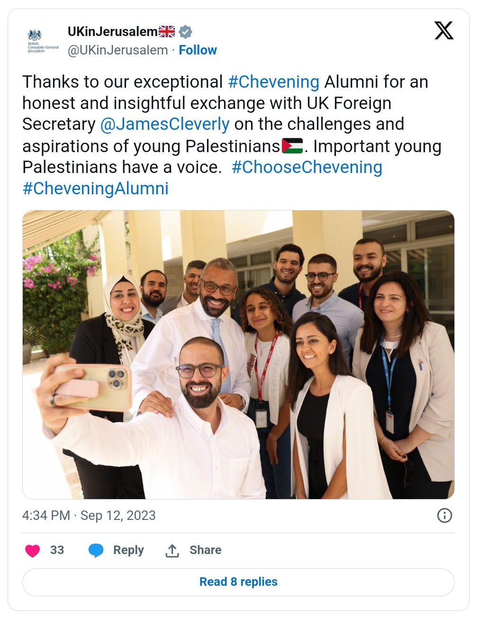Screen dimensions: 479x628
Task: Click the X logo icon
Action: point(443,31)
